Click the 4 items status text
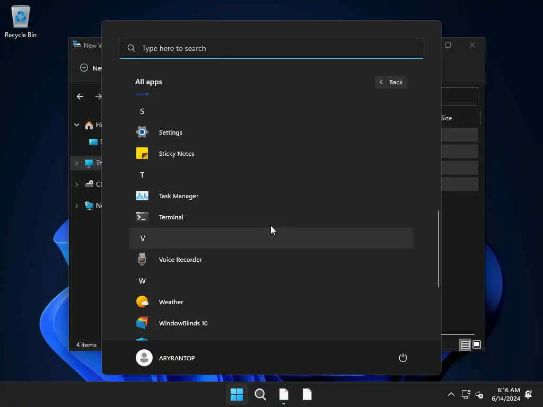543x407 pixels. coord(86,344)
